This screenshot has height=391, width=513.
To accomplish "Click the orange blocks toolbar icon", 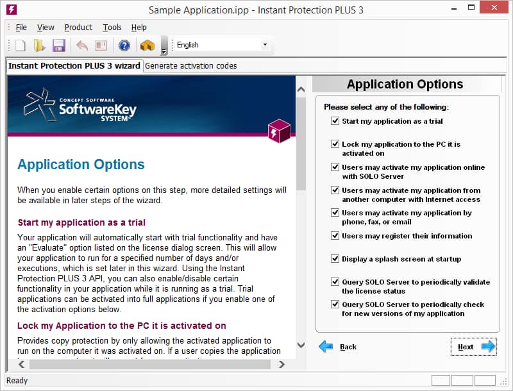I will coord(147,46).
